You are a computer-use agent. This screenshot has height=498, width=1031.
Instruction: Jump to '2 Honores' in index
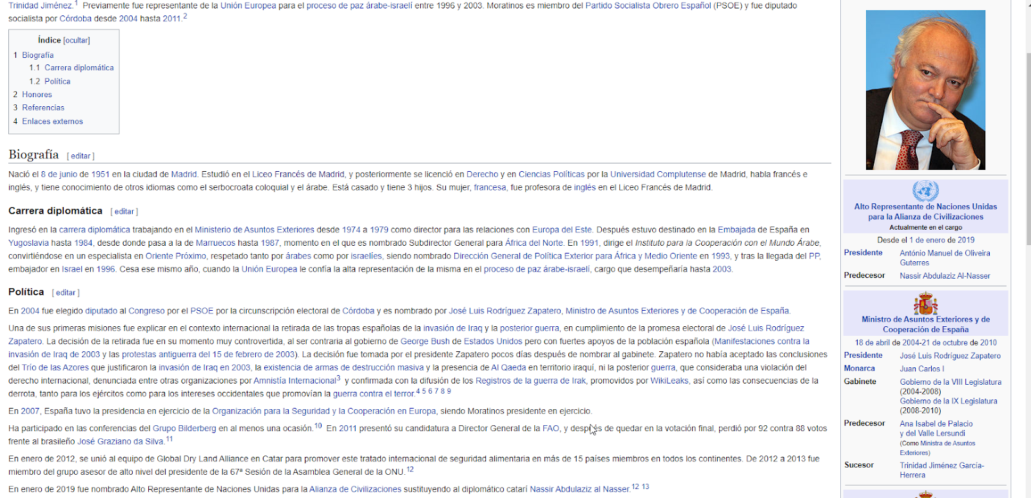click(x=32, y=95)
